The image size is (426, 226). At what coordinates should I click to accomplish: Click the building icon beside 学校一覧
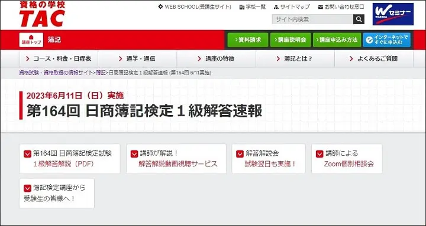tap(242, 7)
